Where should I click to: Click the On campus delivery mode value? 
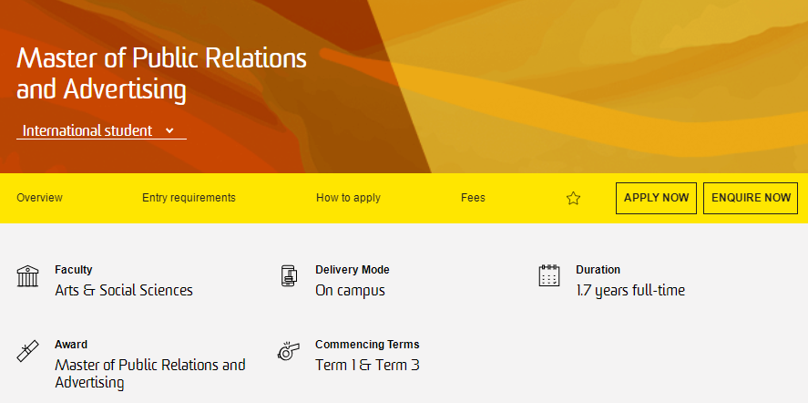coord(350,291)
